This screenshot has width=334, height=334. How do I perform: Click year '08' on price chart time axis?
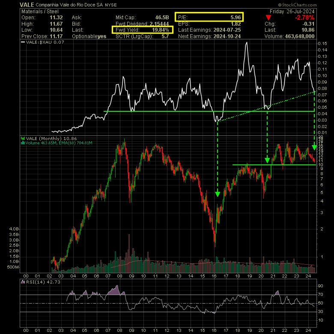tap(120, 276)
